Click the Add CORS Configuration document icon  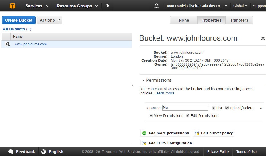coord(144,143)
